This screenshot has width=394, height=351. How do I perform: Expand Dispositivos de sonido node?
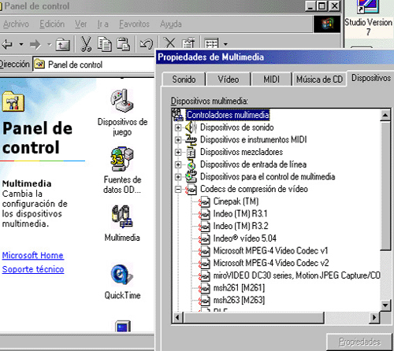click(x=178, y=127)
